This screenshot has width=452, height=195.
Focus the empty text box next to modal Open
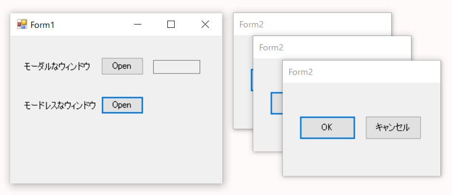(x=177, y=67)
